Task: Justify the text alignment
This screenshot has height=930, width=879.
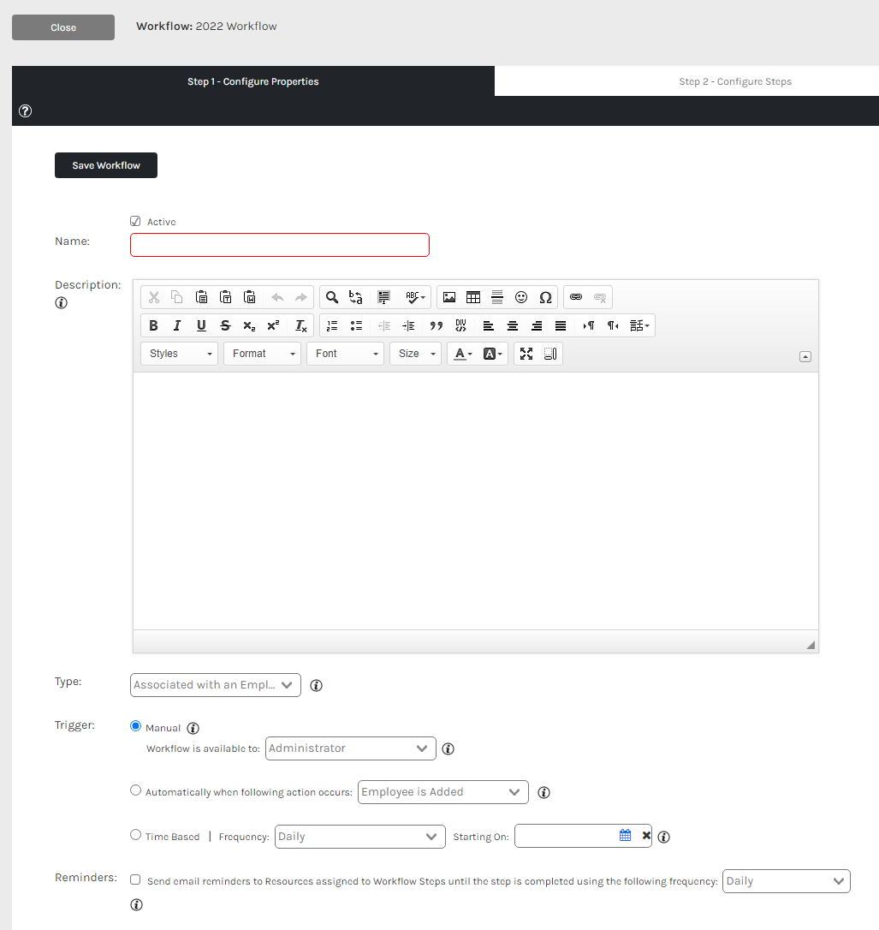Action: [x=560, y=325]
